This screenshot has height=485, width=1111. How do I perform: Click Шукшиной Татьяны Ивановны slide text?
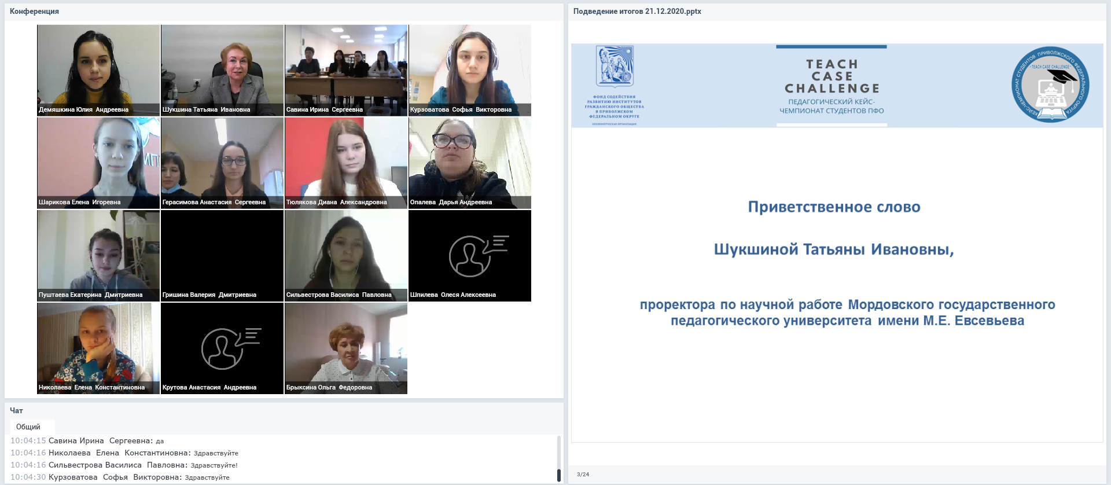point(834,249)
